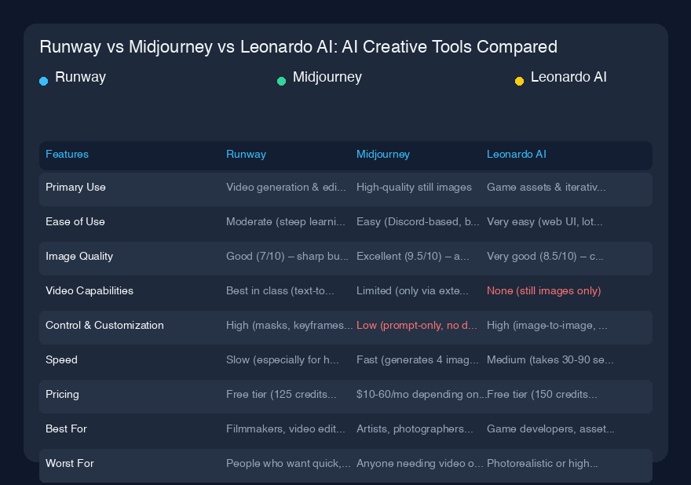Click the 'Artists, photographers...' cell

pyautogui.click(x=415, y=428)
